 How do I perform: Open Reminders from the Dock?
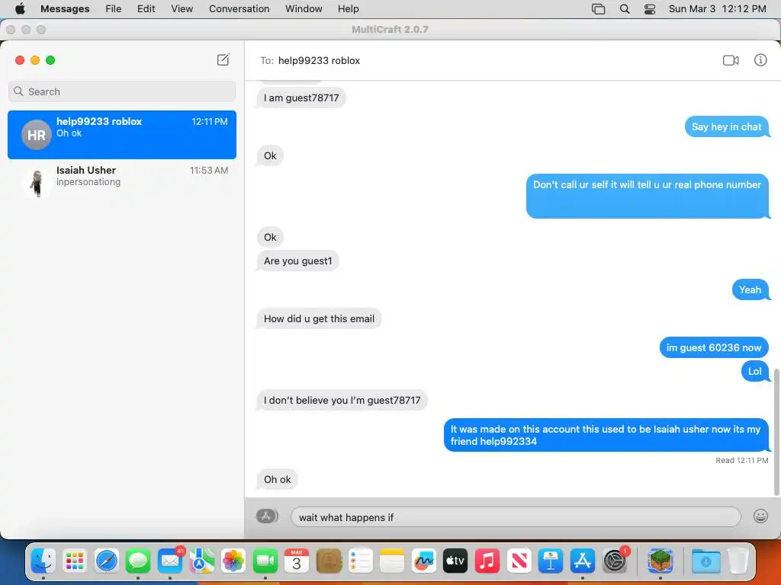(x=360, y=561)
